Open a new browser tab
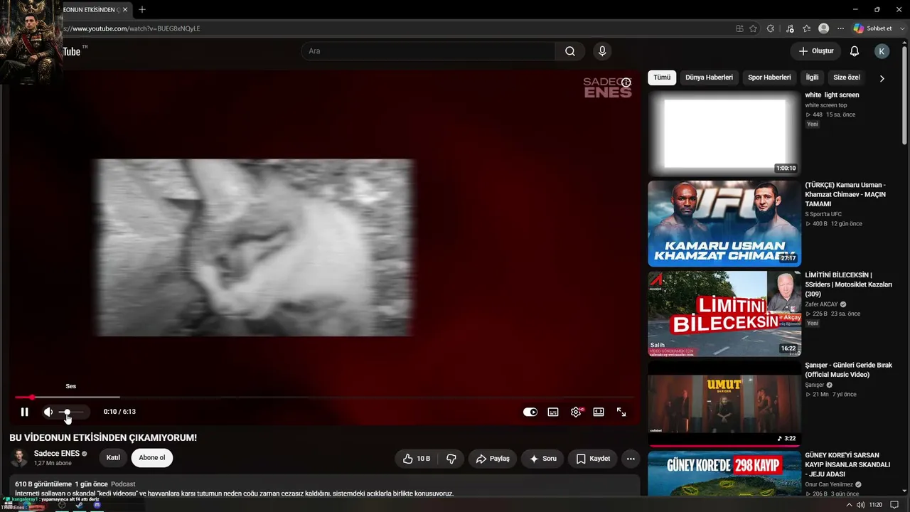Image resolution: width=910 pixels, height=512 pixels. pyautogui.click(x=142, y=10)
